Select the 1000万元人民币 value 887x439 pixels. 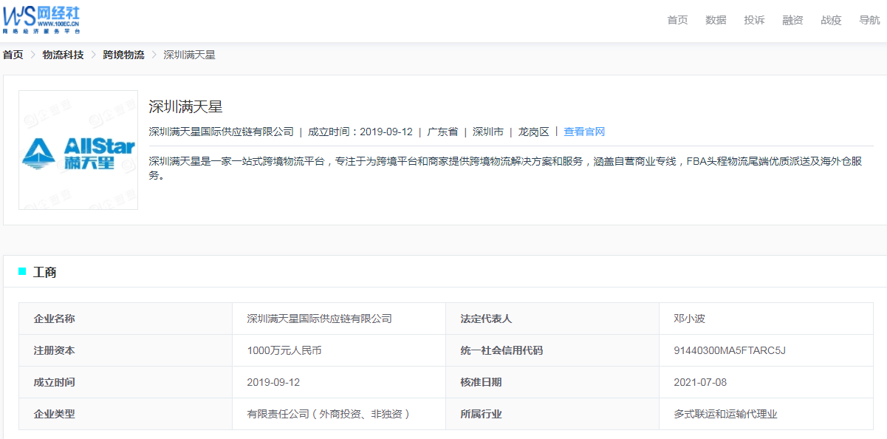(x=284, y=350)
